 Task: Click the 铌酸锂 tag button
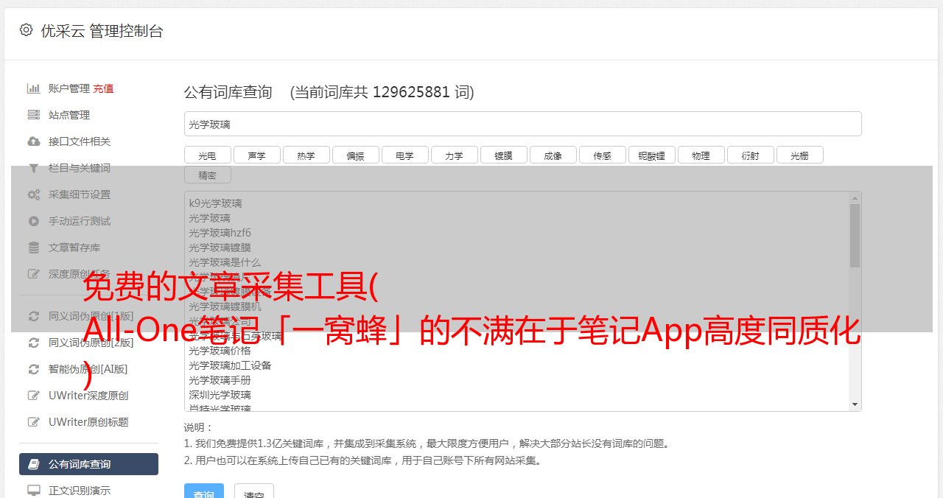[651, 155]
